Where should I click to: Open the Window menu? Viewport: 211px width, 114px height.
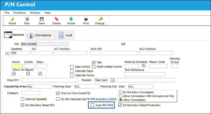[x=35, y=13]
